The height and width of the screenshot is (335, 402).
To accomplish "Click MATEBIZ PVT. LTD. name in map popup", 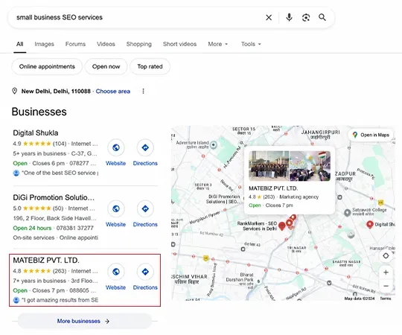I will click(x=273, y=188).
